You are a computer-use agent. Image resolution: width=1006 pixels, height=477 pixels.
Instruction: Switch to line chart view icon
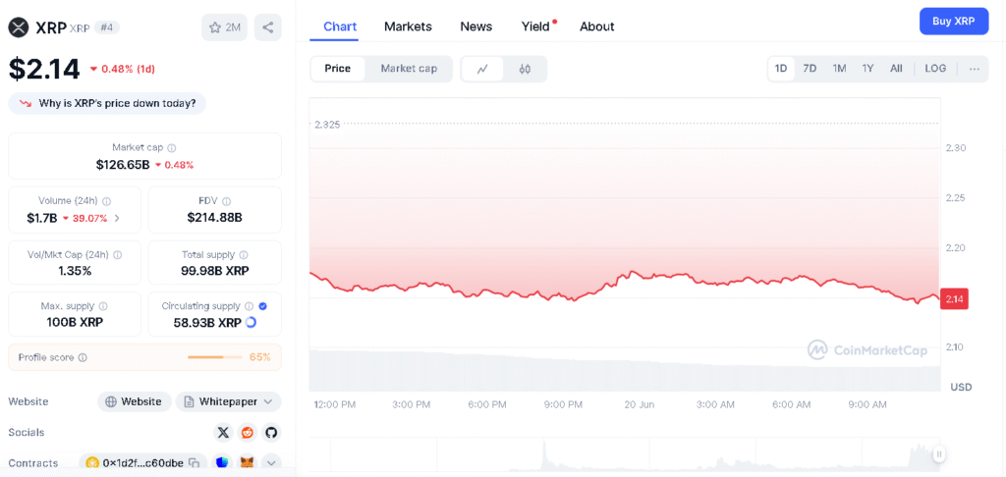pos(481,69)
